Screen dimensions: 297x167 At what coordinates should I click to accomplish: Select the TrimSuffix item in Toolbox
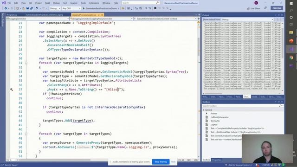pyautogui.click(x=215, y=121)
